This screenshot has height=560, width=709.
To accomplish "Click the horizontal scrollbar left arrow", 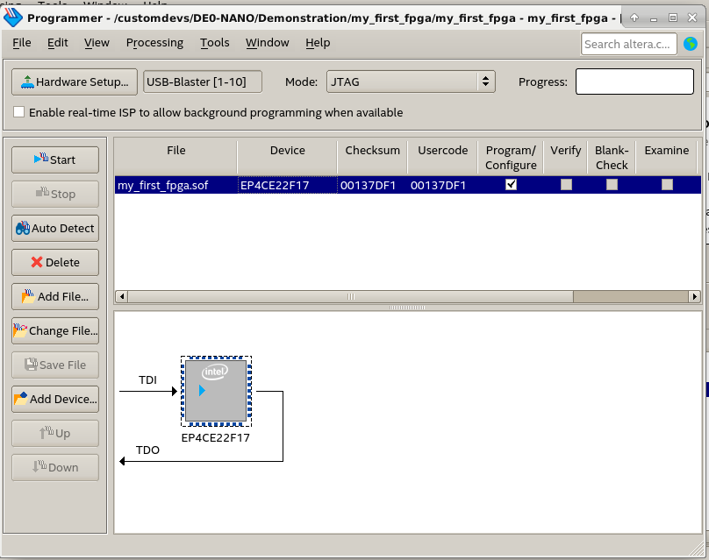I will tap(121, 297).
